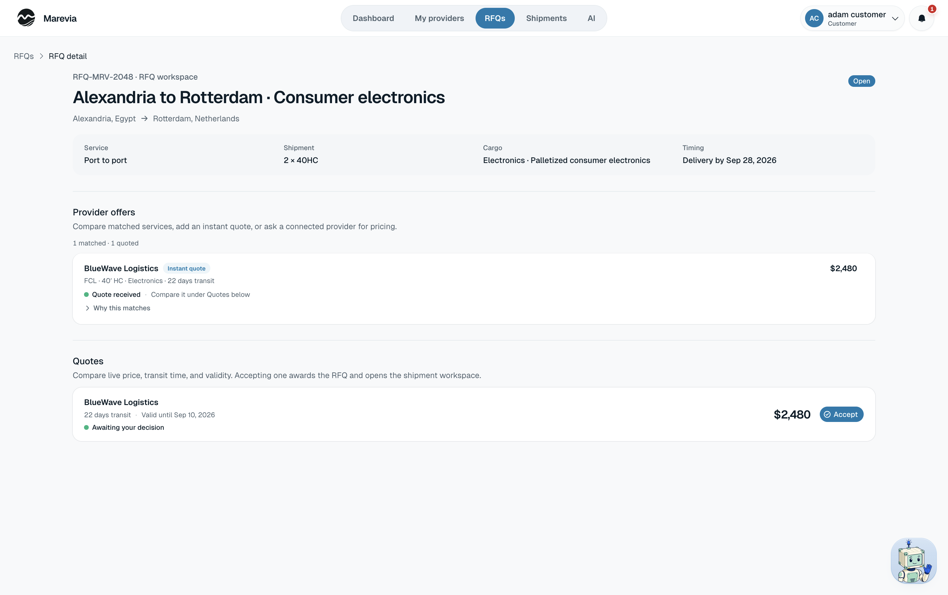
Task: Click BlueWave Logistics name in Quotes section
Action: click(x=121, y=402)
